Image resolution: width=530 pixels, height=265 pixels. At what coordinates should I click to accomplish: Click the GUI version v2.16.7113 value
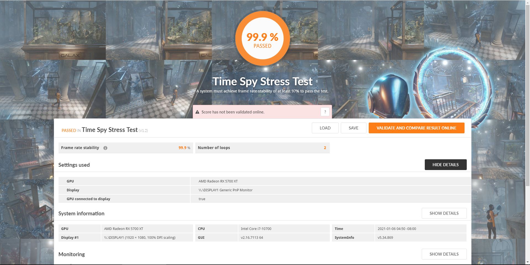252,237
